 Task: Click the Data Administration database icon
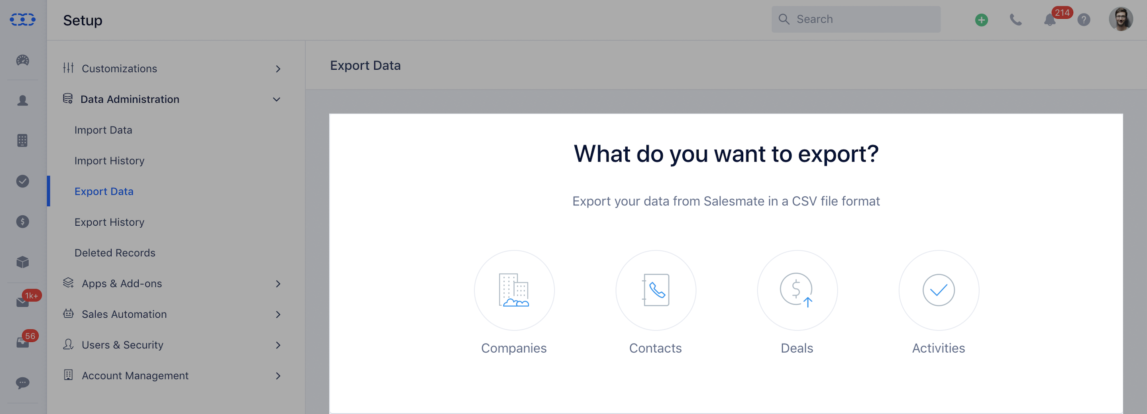[x=68, y=98]
